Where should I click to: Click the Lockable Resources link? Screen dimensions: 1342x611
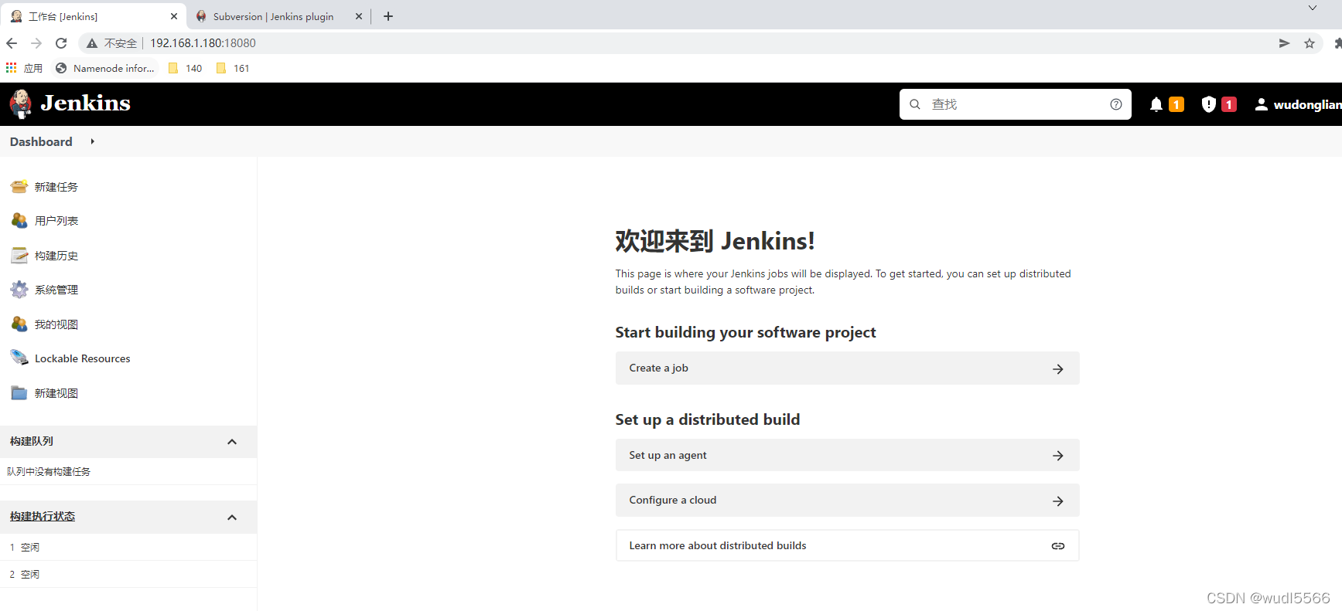click(x=83, y=358)
